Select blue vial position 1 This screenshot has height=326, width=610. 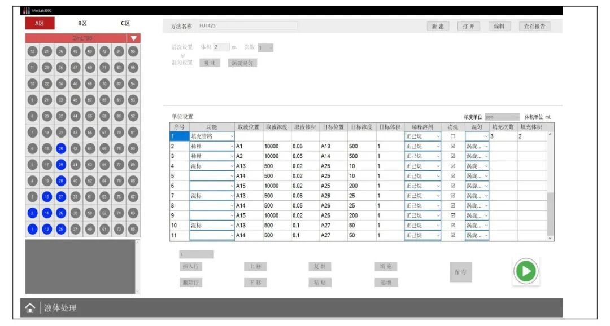(33, 229)
